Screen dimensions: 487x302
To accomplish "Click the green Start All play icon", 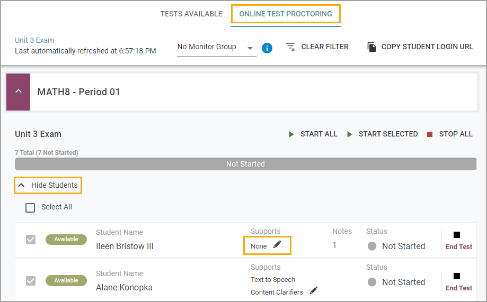I will (291, 134).
